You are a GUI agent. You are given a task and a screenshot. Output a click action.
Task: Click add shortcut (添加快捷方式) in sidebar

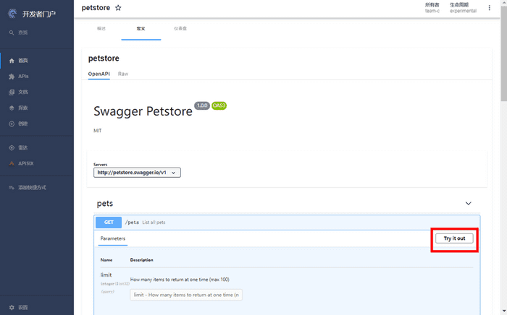28,187
